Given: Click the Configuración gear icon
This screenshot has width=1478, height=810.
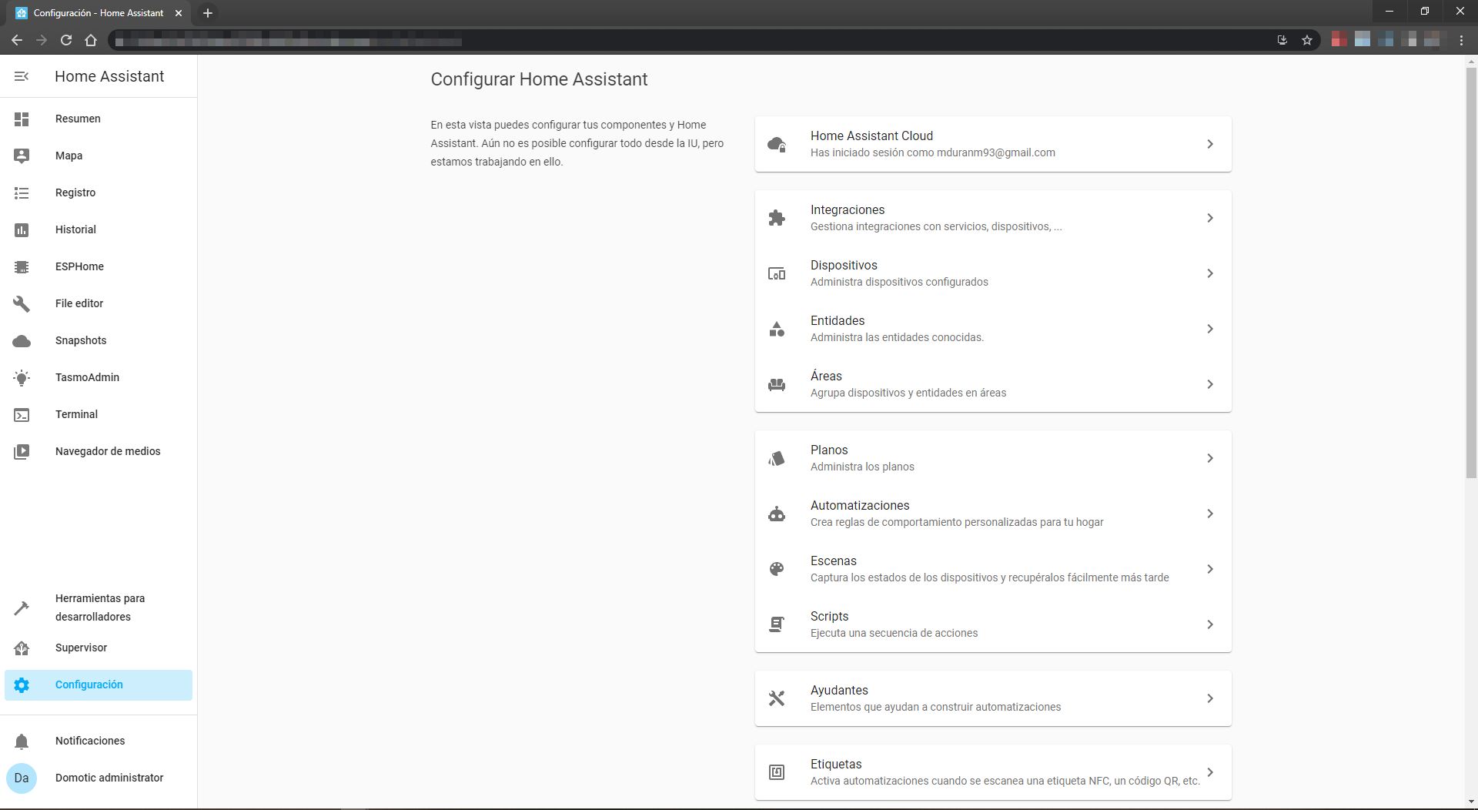Looking at the screenshot, I should [x=22, y=685].
